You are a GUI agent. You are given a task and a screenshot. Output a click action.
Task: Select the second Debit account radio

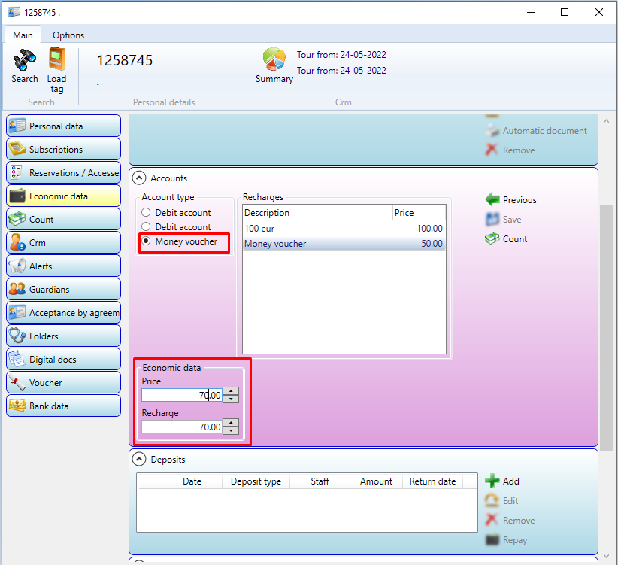[146, 226]
